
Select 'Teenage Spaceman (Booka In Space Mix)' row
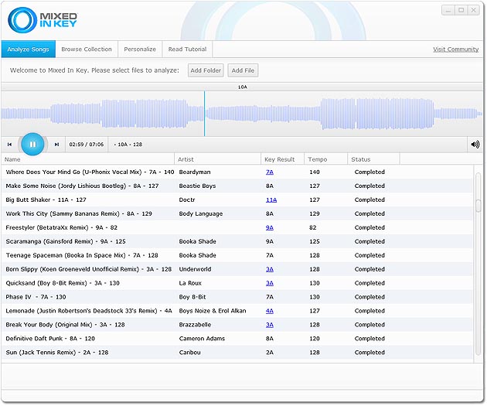tap(237, 255)
